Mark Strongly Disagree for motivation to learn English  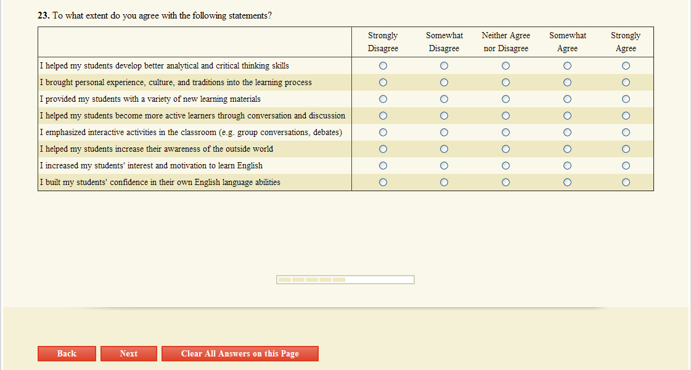click(x=383, y=165)
